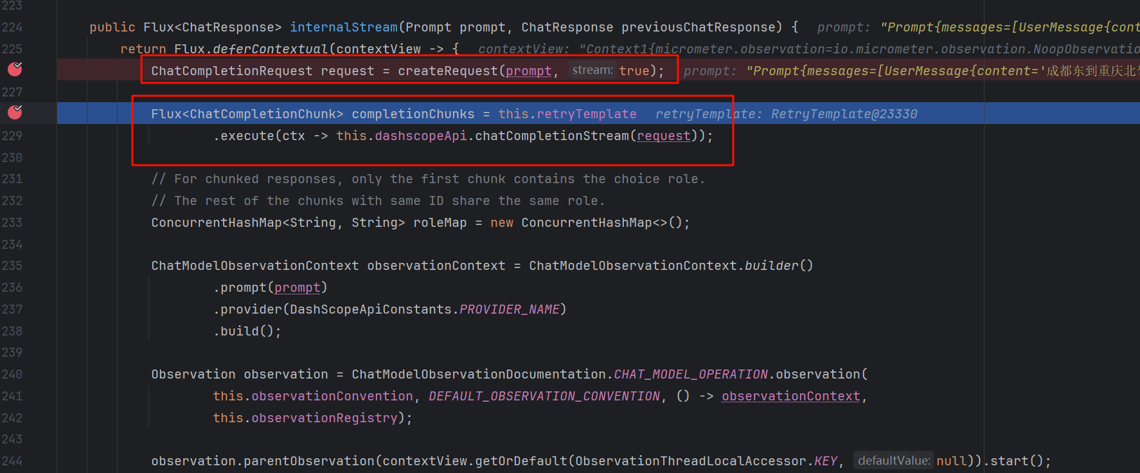Navigate to the chatCompletionStream method call
The width and height of the screenshot is (1140, 473).
pyautogui.click(x=552, y=136)
